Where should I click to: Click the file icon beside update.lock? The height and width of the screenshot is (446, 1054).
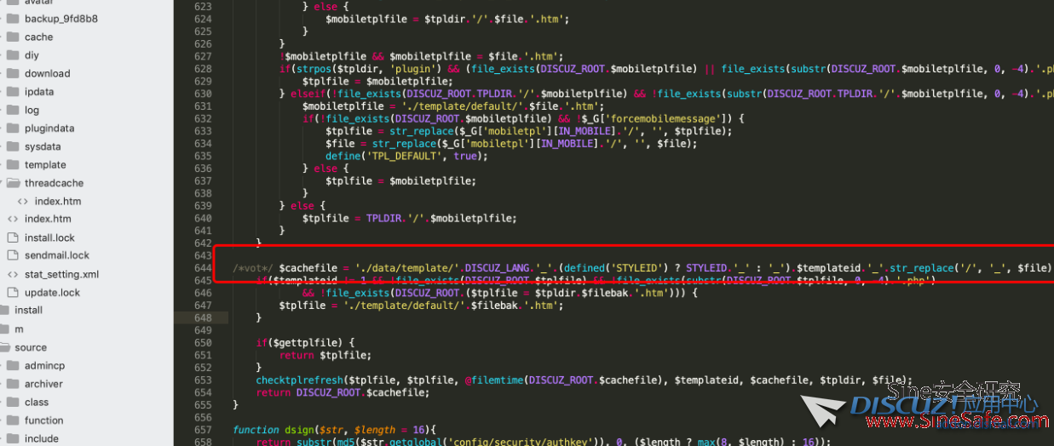click(12, 292)
